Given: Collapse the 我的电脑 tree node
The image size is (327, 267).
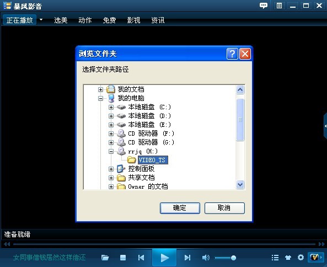Looking at the screenshot, I should tap(100, 98).
